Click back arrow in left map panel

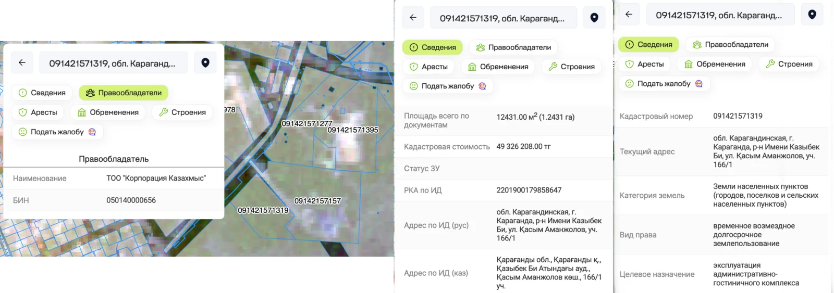point(22,62)
